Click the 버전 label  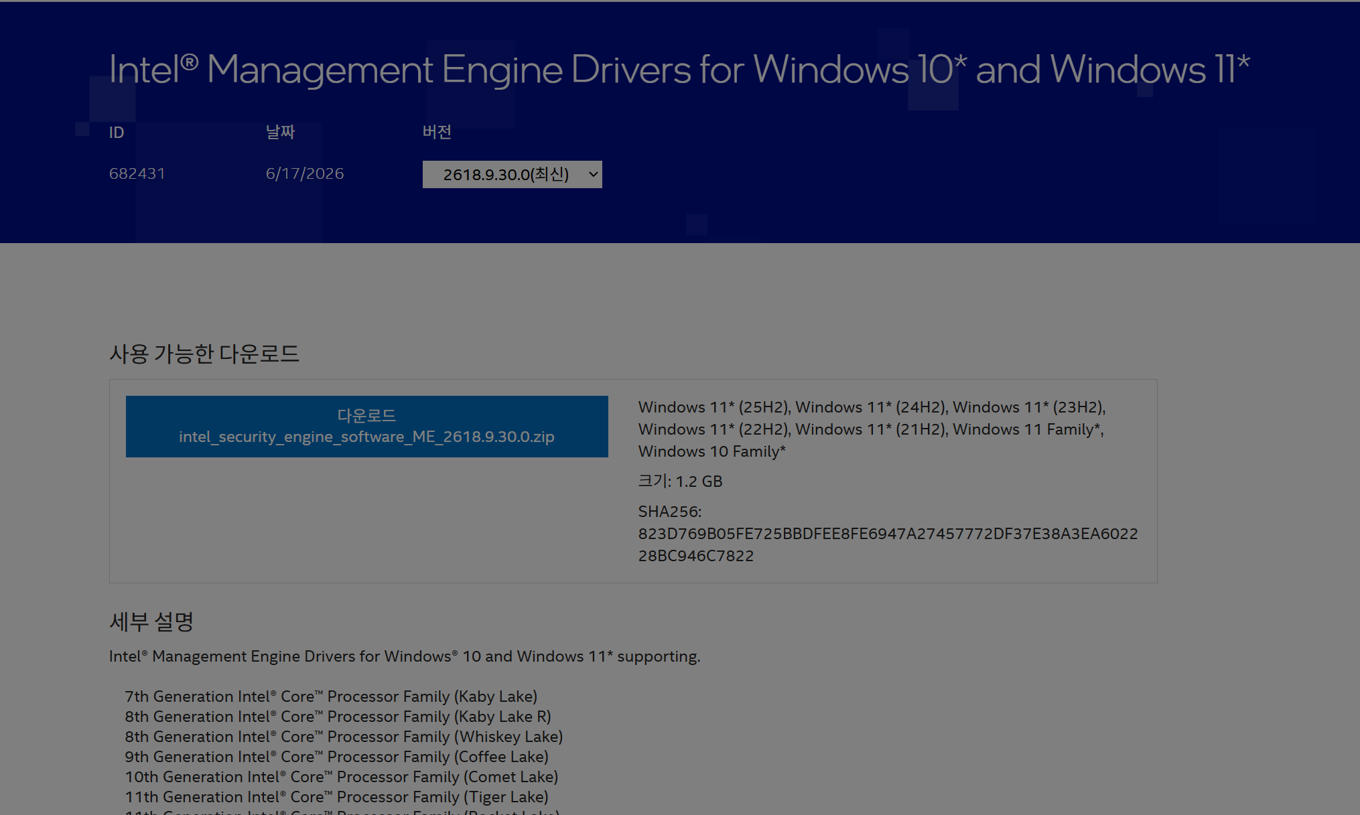pyautogui.click(x=437, y=132)
